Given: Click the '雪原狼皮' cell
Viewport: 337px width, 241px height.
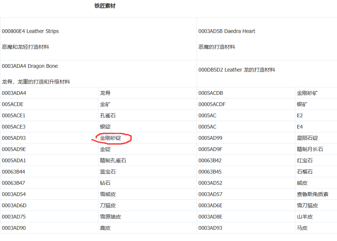Looking at the screenshot, I should (x=110, y=217).
